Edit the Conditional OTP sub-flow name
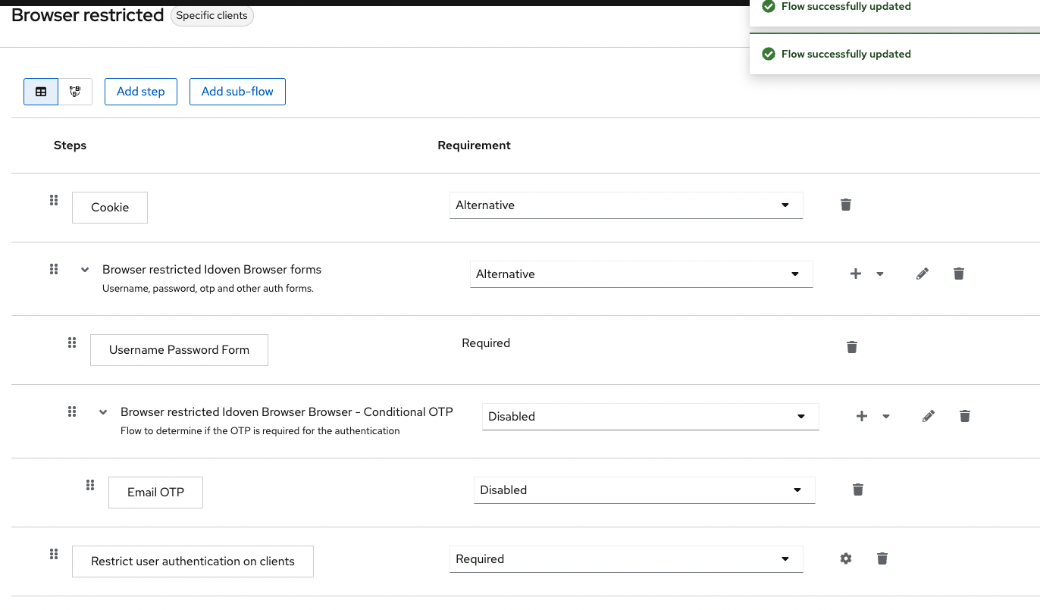1040x610 pixels. click(x=928, y=416)
